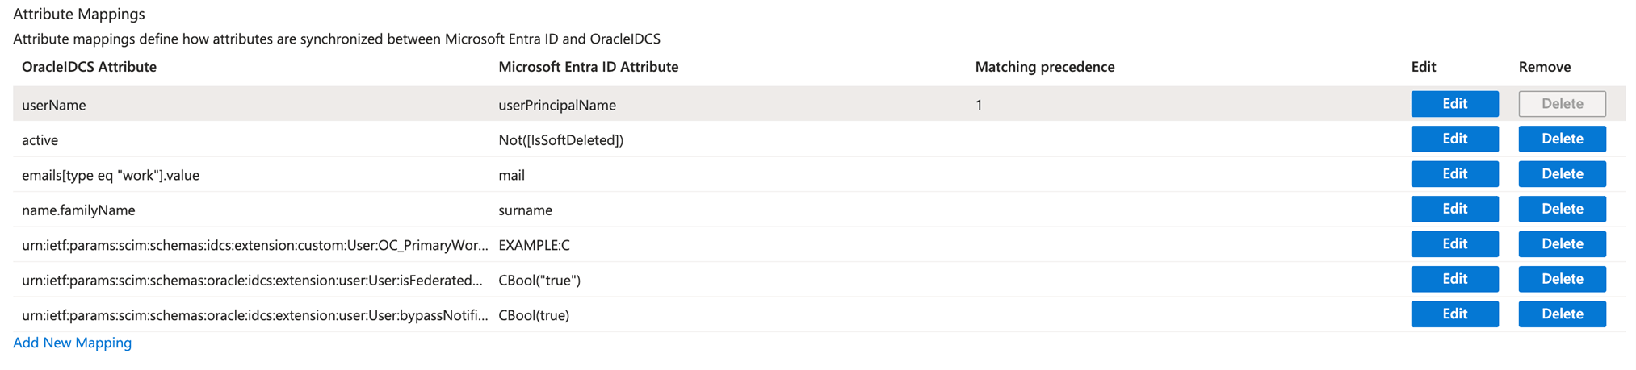Open the Add New Mapping link

click(x=72, y=343)
